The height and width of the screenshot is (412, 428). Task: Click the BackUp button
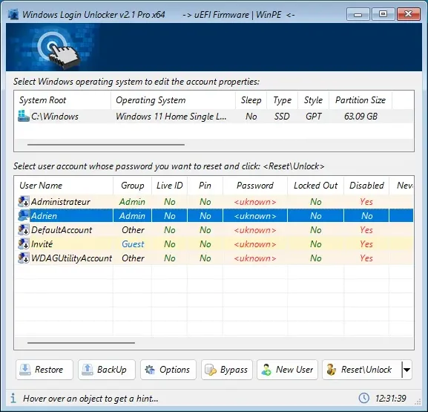click(x=107, y=370)
